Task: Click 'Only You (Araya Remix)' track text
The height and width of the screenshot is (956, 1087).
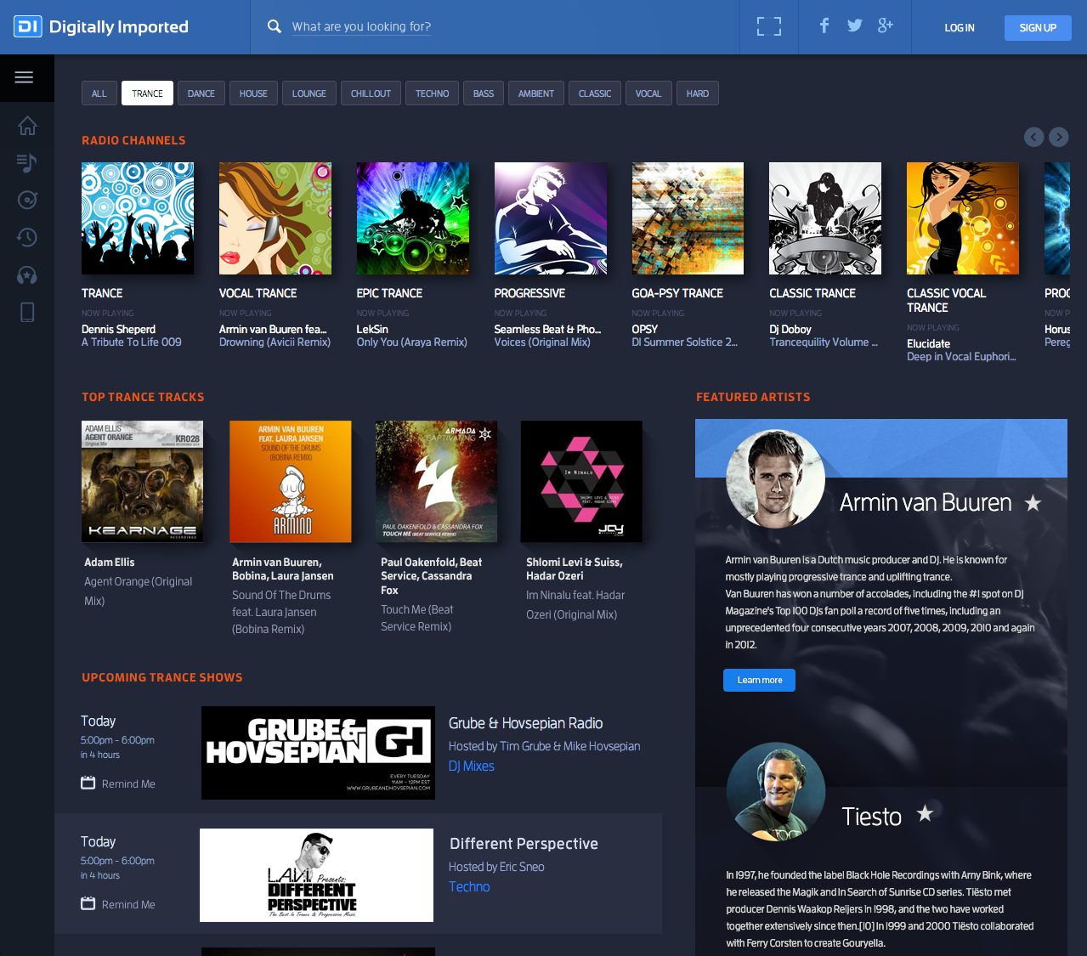Action: [412, 342]
